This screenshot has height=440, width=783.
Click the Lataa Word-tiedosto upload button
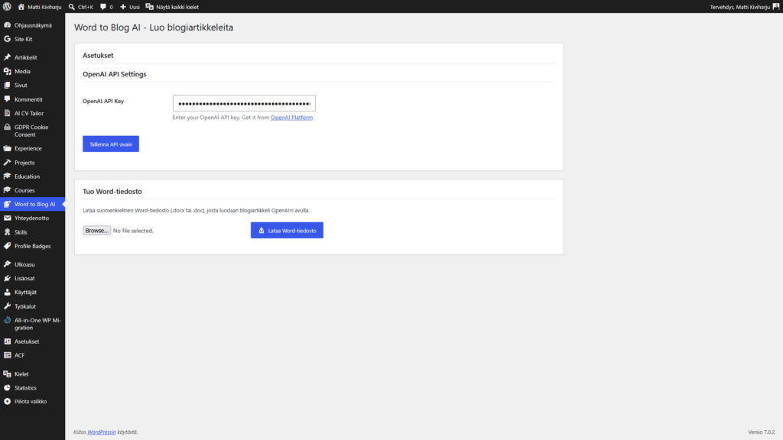point(288,231)
